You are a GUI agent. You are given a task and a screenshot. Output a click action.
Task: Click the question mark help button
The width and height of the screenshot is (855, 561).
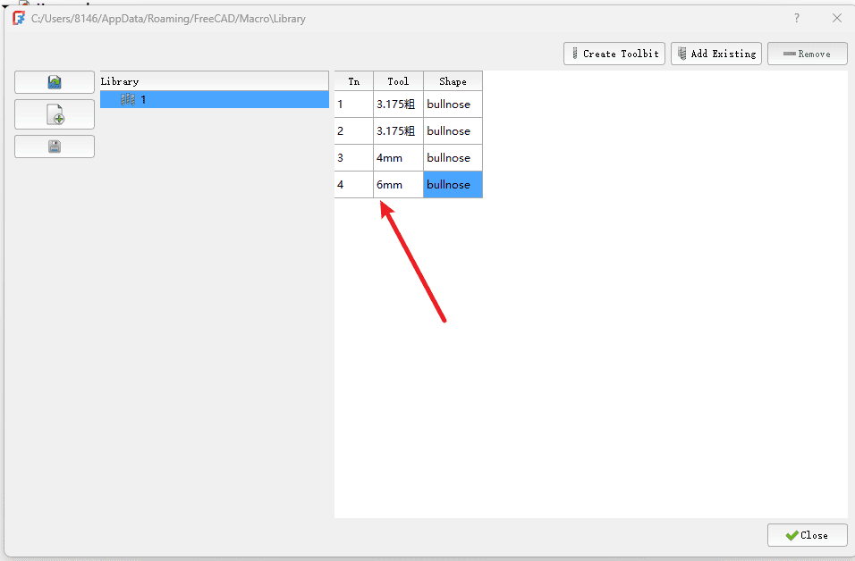(796, 18)
